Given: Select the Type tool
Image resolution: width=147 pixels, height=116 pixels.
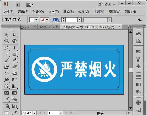Looking at the screenshot, I should click(x=14, y=48).
